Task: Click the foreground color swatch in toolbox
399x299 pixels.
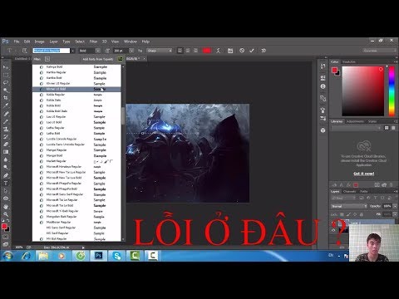Action: pos(4,227)
